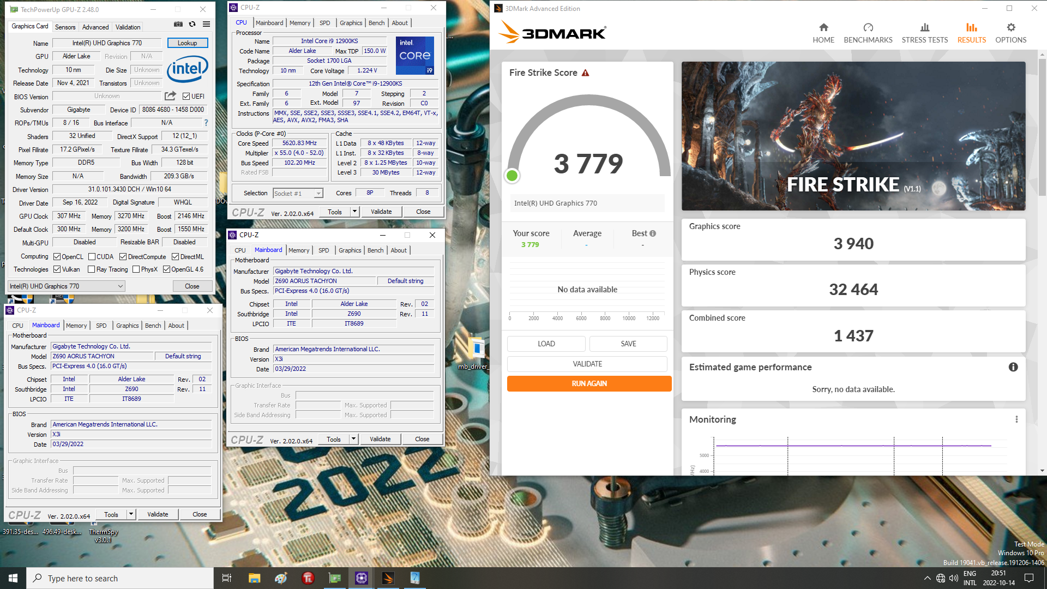
Task: Toggle the Ray Tracing checkbox
Action: click(x=92, y=269)
